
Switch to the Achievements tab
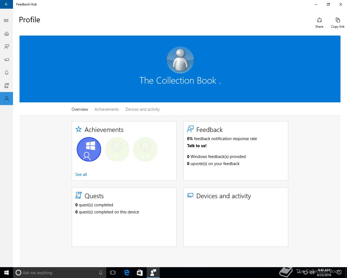point(107,109)
